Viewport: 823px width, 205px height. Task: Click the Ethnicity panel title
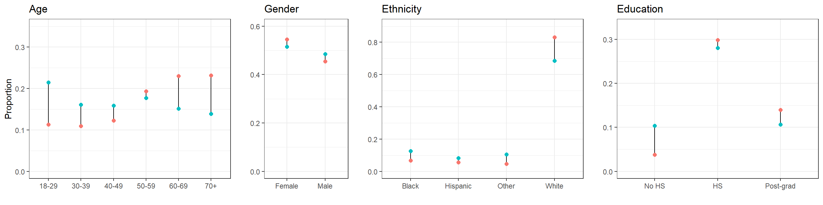[x=402, y=9]
